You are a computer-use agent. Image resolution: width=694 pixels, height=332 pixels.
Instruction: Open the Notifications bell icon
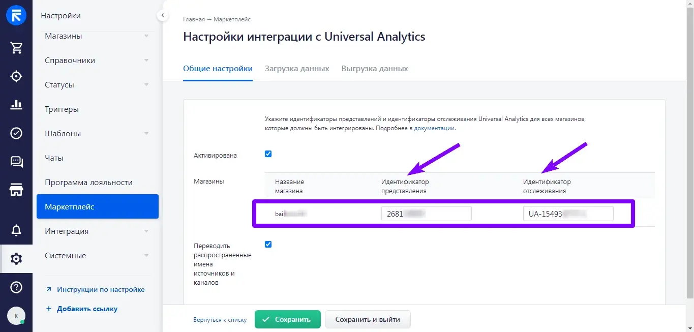pos(16,230)
